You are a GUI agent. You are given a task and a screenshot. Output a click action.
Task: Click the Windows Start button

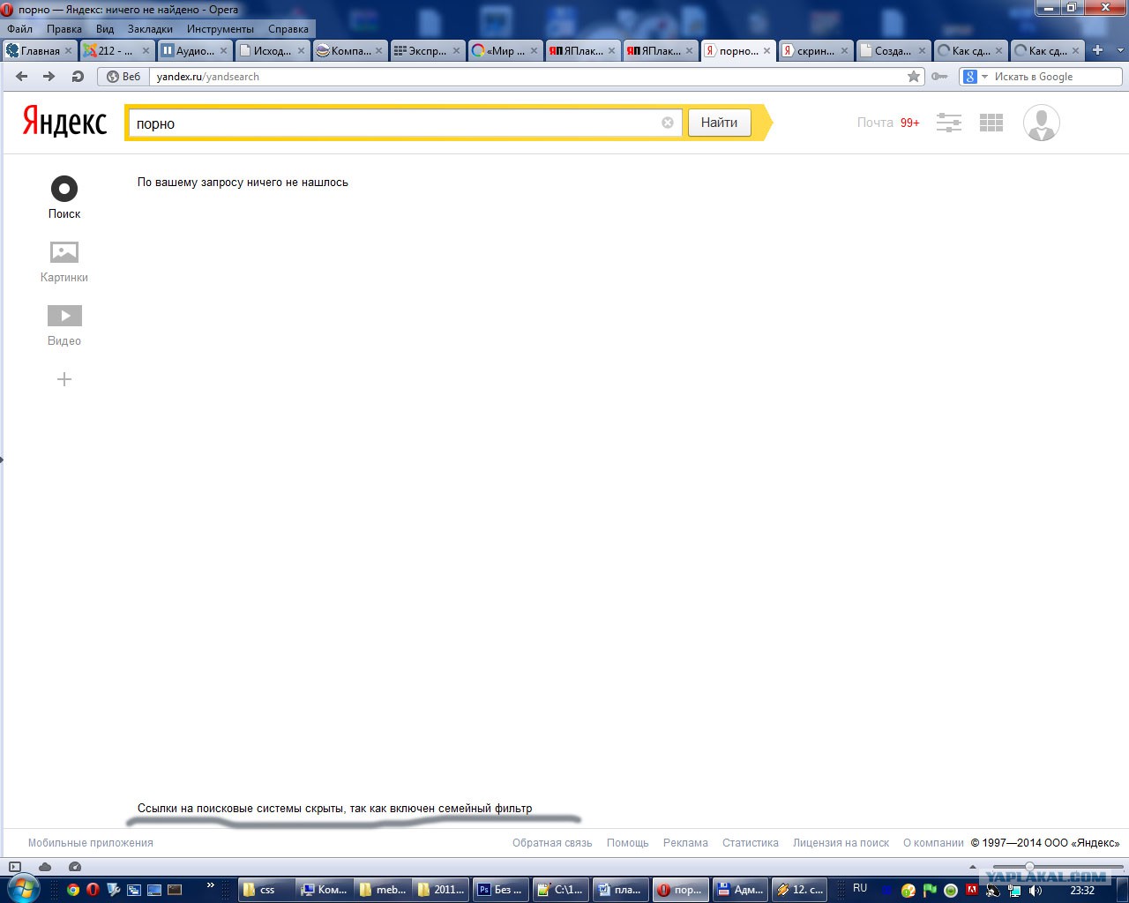[22, 888]
